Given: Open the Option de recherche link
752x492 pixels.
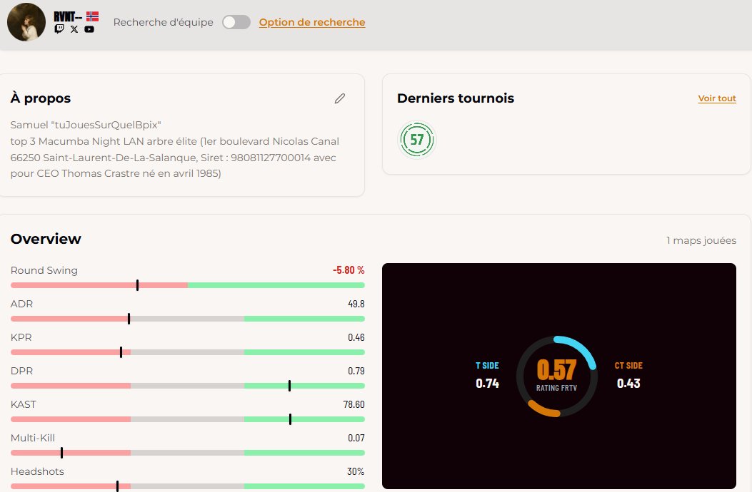Looking at the screenshot, I should [x=312, y=22].
